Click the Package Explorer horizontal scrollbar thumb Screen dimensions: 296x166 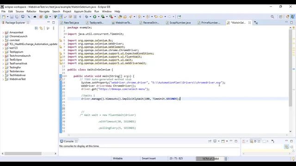(23, 154)
